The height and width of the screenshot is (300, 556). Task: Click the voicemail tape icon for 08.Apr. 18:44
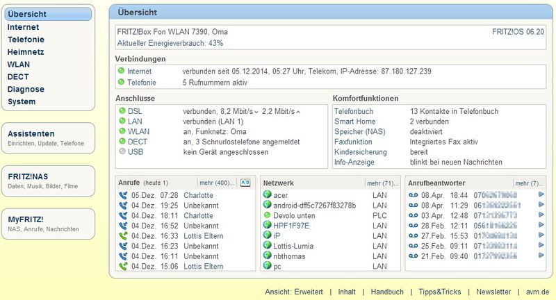(413, 195)
